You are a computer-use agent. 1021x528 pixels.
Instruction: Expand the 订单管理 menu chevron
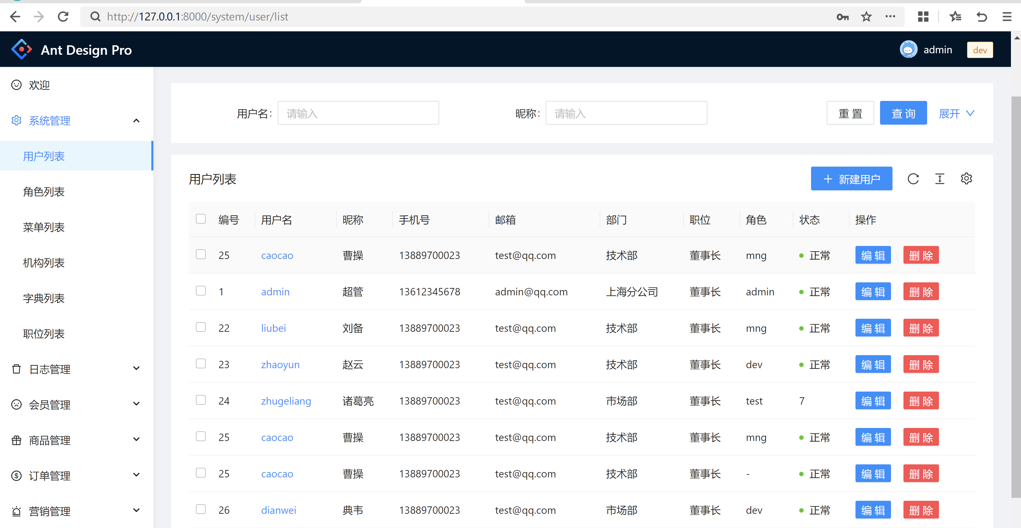click(x=136, y=475)
